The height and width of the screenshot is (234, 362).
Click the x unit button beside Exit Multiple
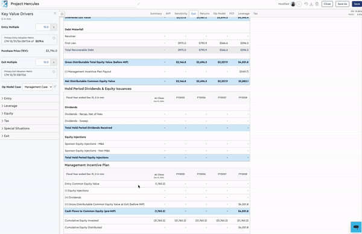click(x=54, y=62)
